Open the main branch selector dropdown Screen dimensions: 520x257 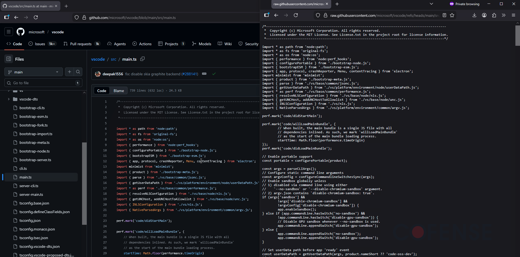[x=33, y=72]
